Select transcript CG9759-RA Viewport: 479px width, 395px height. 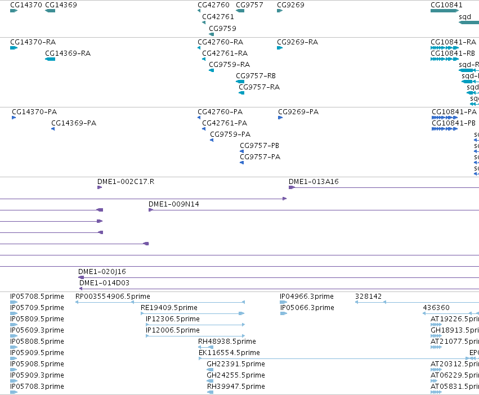229,65
